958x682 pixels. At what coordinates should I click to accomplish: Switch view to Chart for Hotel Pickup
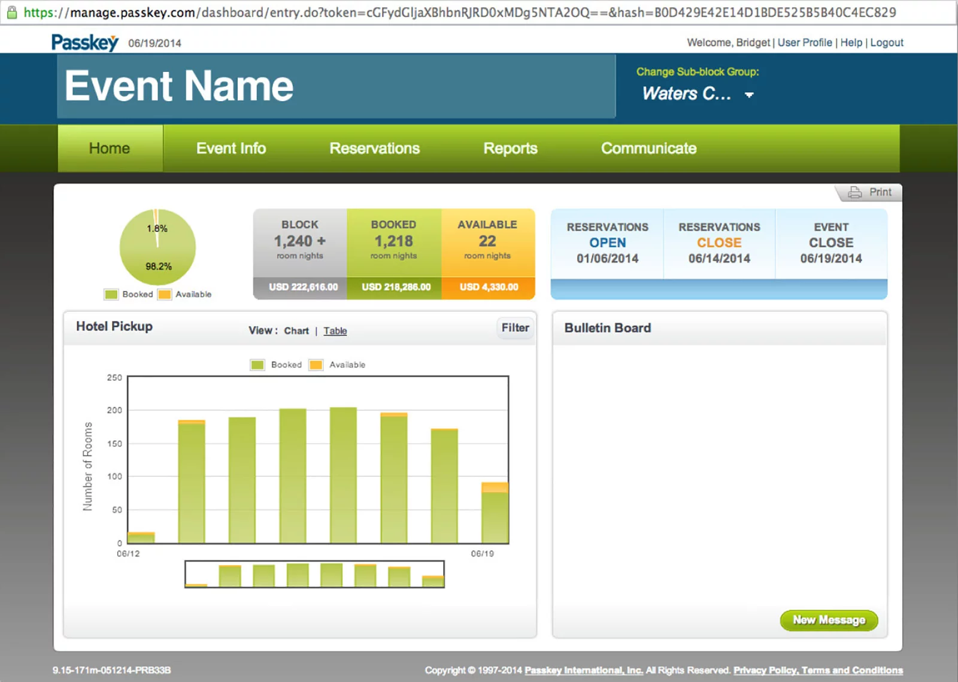tap(296, 331)
